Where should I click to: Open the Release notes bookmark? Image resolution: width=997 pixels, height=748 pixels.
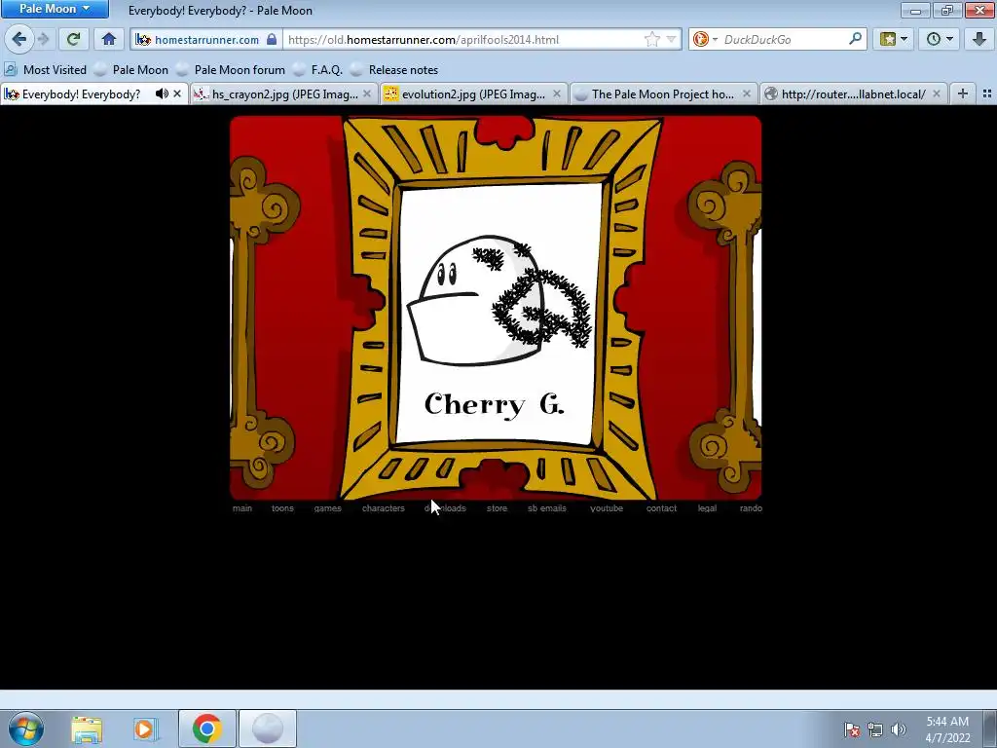click(x=395, y=70)
